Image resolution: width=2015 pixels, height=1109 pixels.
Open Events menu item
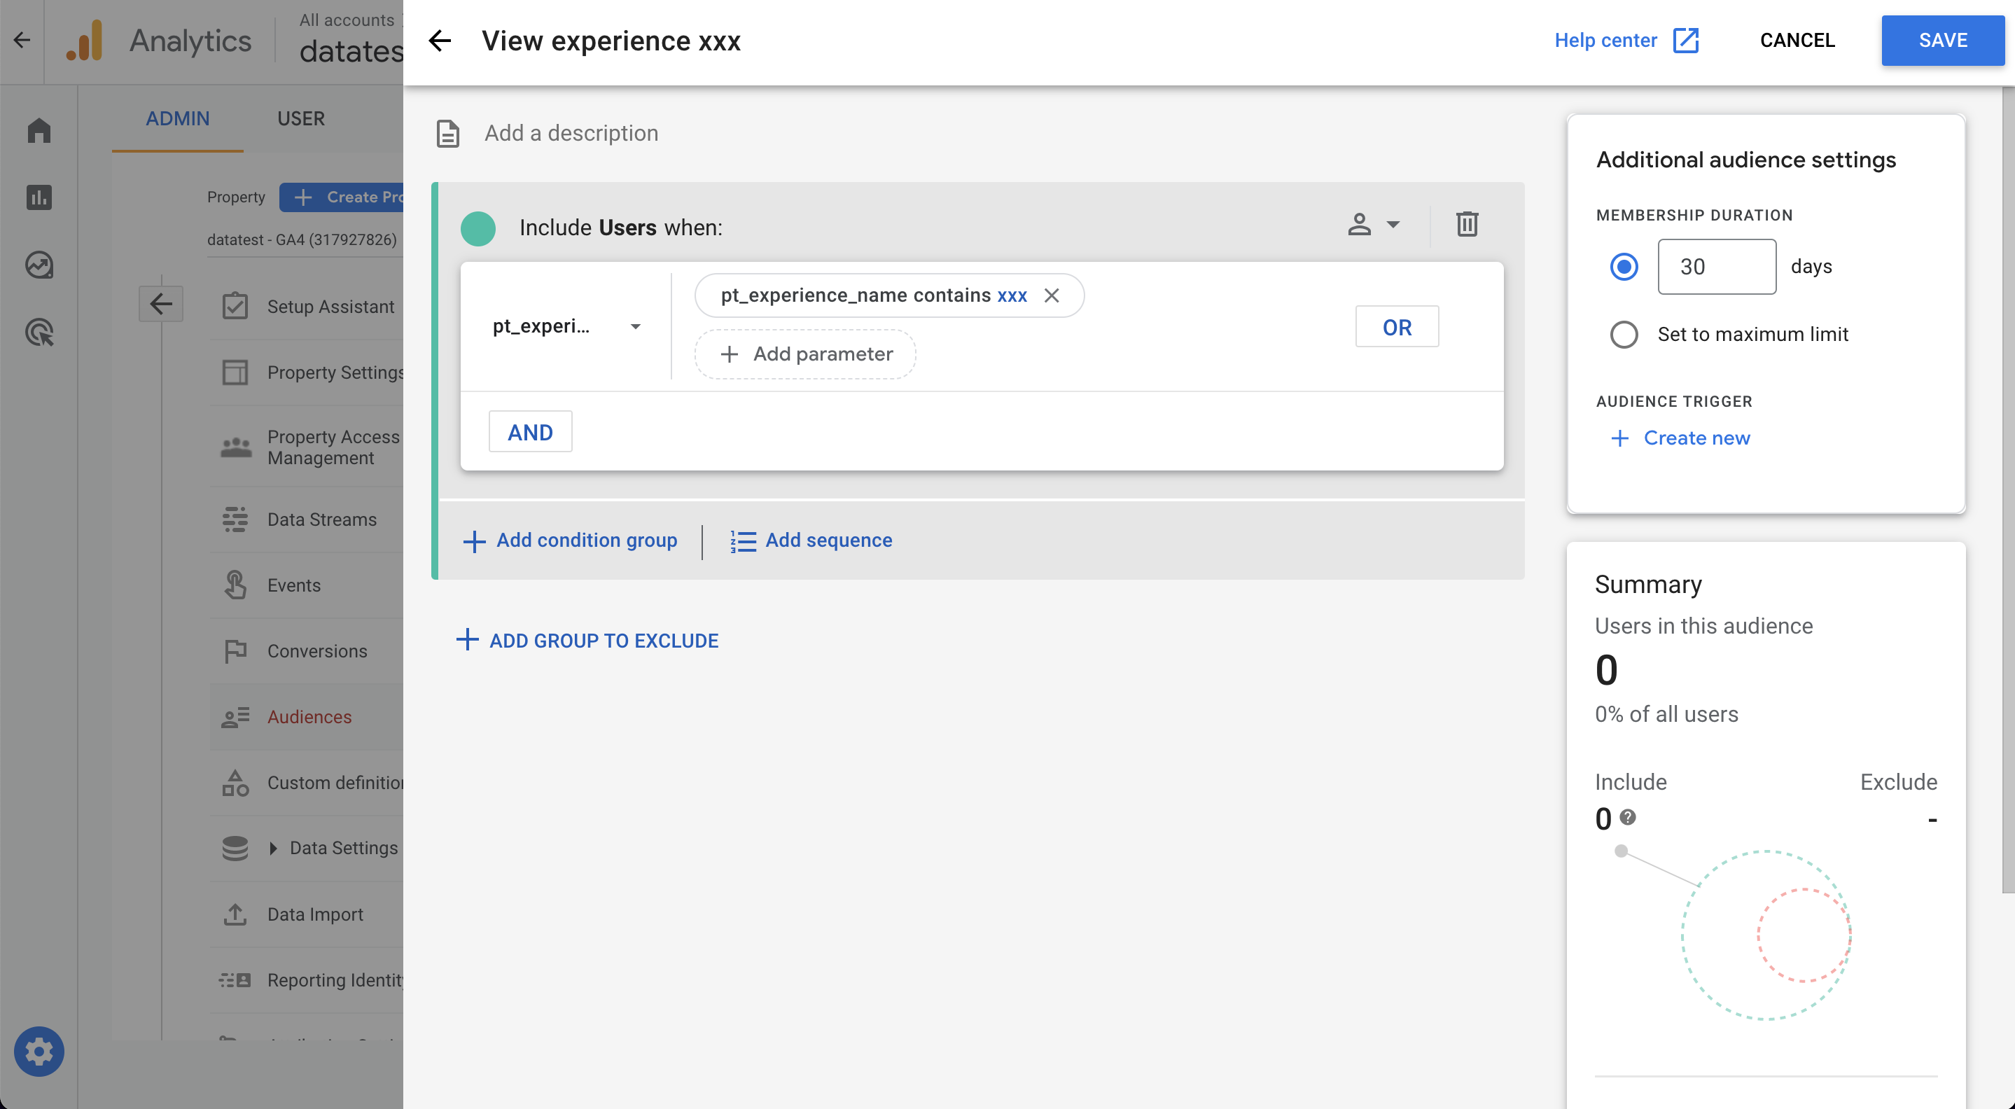306,585
